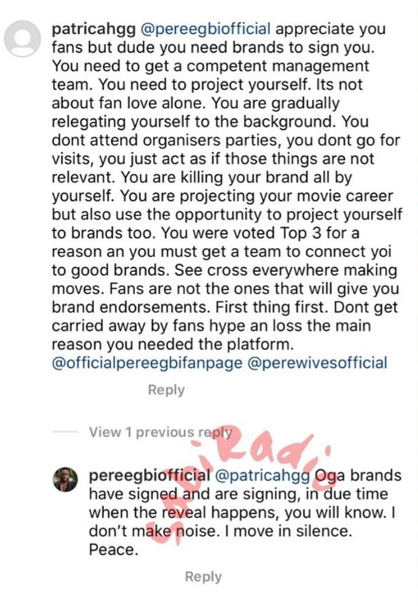This screenshot has height=606, width=418.
Task: Reply to pereegbiofficial's comment
Action: 203,576
